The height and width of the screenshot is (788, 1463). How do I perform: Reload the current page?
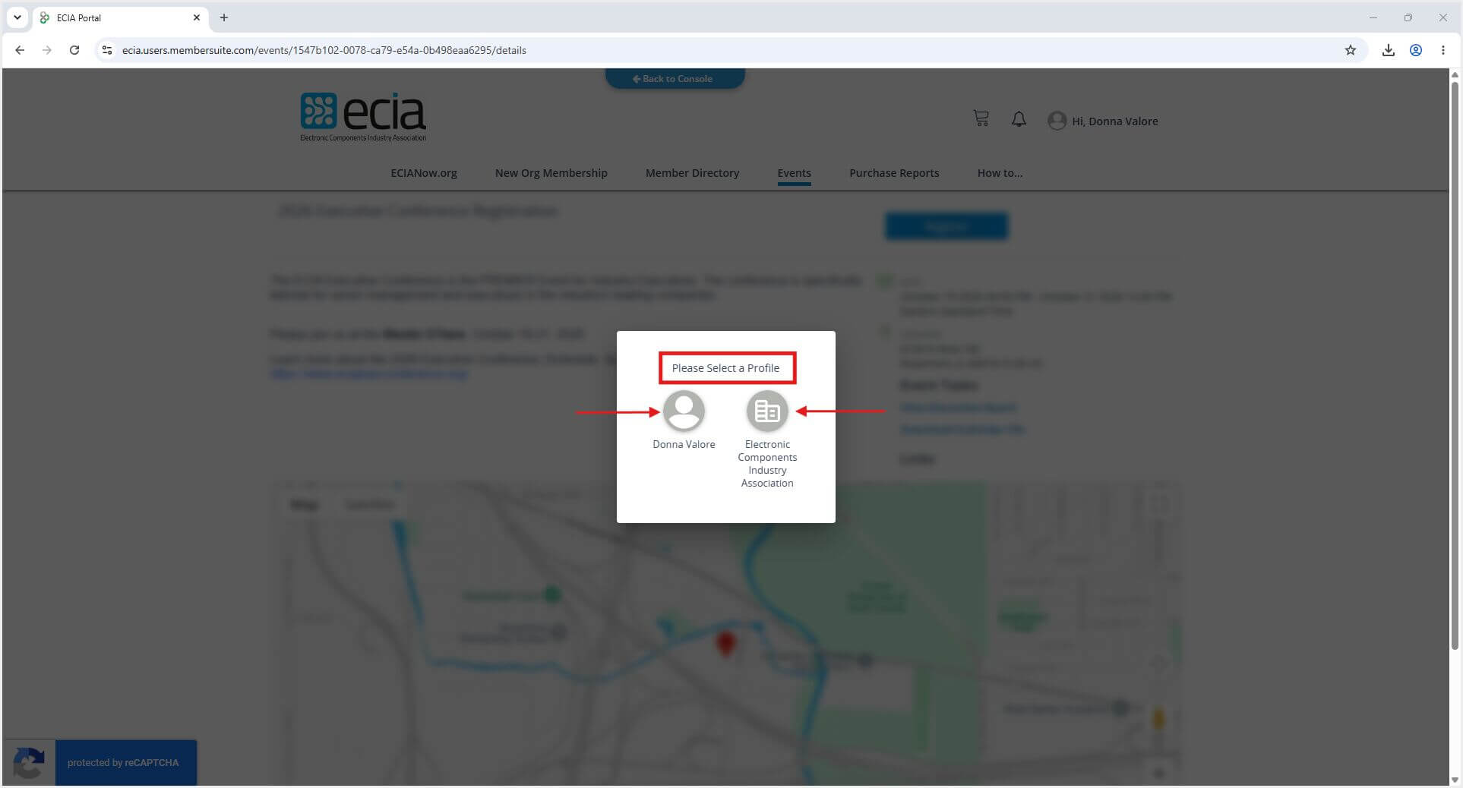point(74,50)
